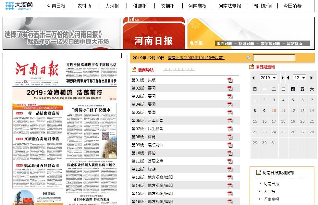Image resolution: width=318 pixels, height=205 pixels.
Task: Open the newspaper front page thumbnail
Action: click(x=65, y=130)
